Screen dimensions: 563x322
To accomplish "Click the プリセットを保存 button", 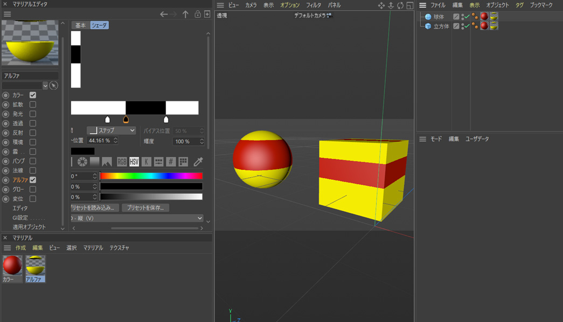I will (145, 208).
